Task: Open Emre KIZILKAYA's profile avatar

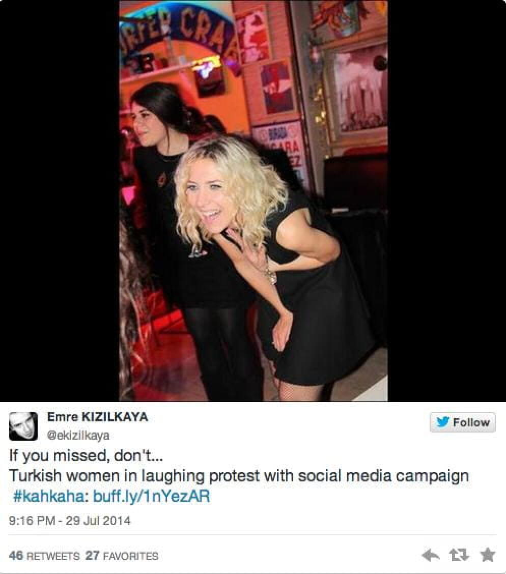Action: click(x=23, y=426)
